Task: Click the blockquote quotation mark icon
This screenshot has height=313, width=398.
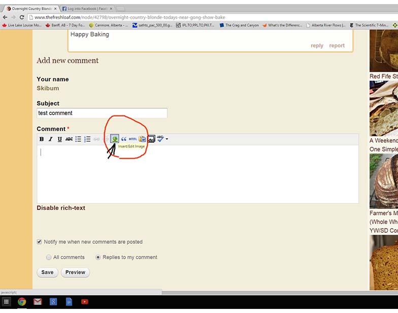Action: (123, 139)
